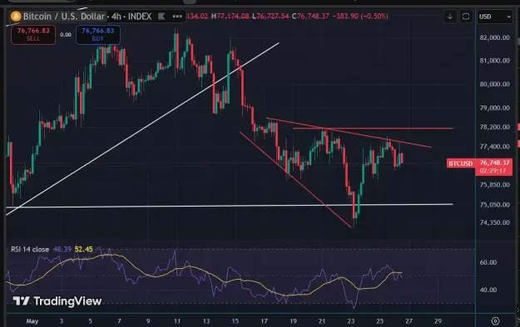
Task: Click the candle countdown 02:29:17
Action: tap(493, 171)
